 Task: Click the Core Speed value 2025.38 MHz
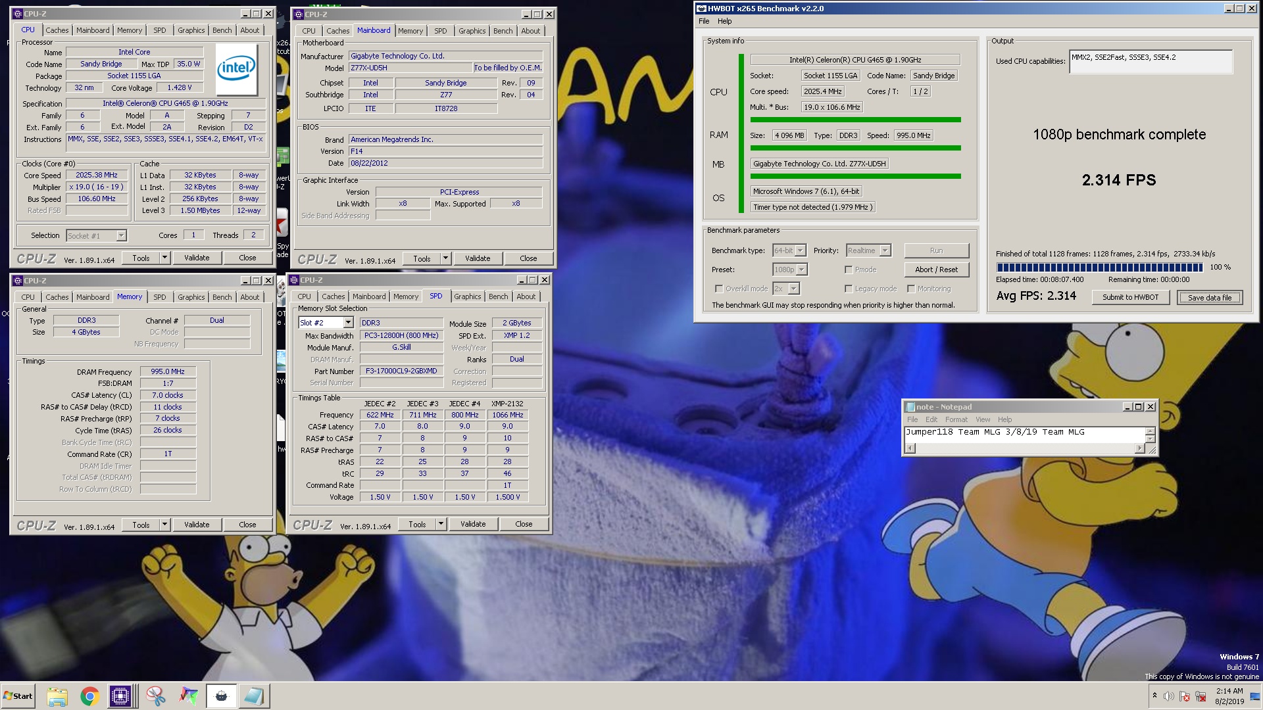pos(97,176)
